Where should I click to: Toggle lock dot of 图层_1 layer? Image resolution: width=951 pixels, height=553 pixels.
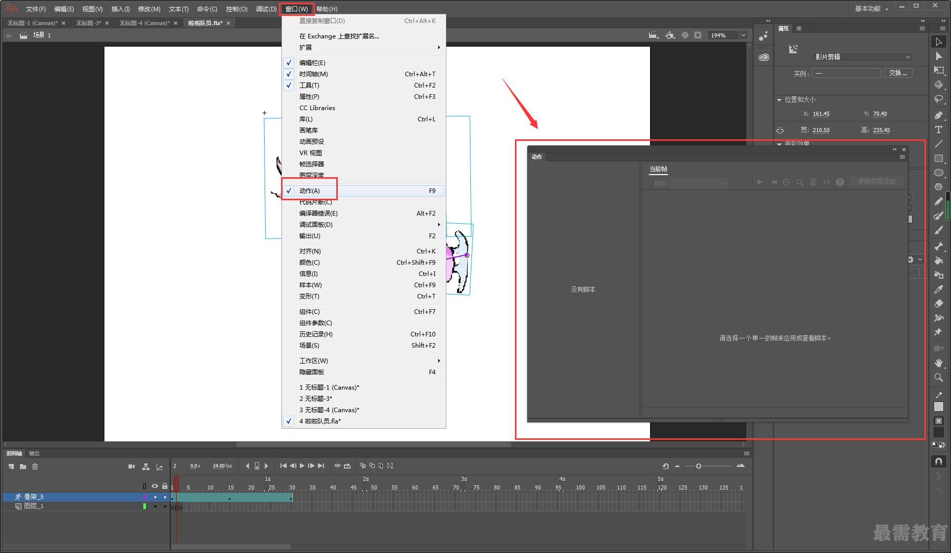pos(165,506)
